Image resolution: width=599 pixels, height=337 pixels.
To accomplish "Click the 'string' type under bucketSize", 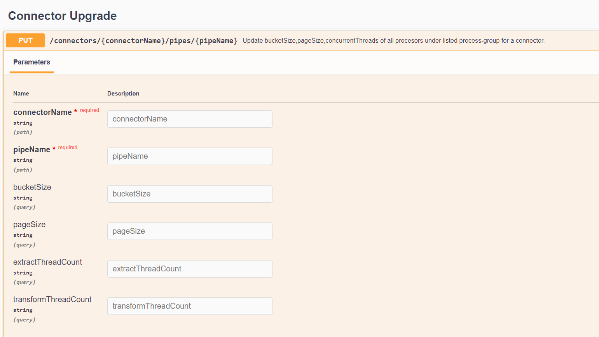I will click(x=23, y=198).
